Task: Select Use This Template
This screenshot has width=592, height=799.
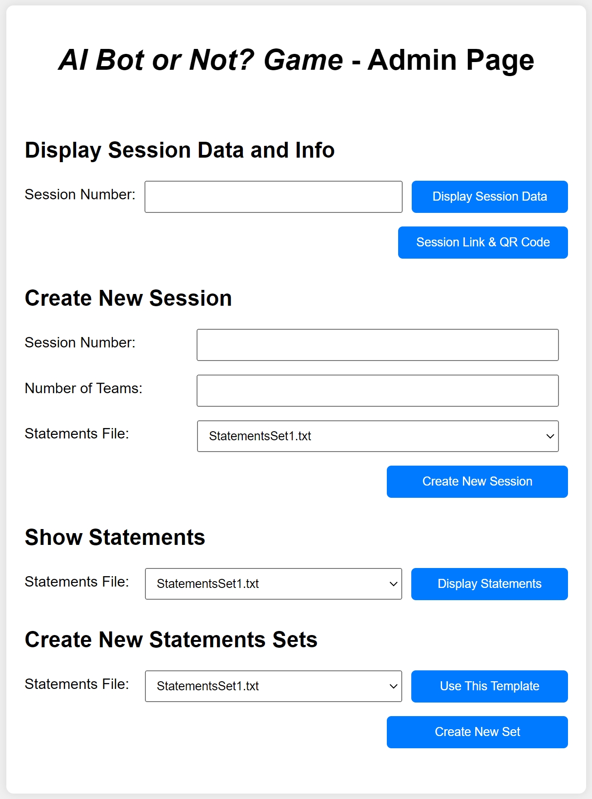Action: pyautogui.click(x=489, y=686)
